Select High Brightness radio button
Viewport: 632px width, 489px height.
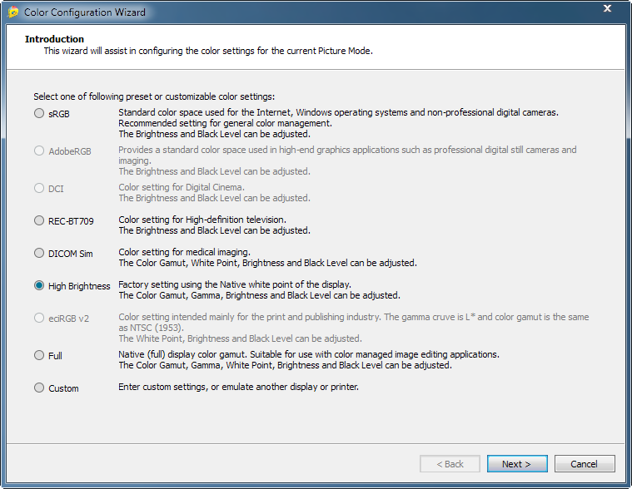(39, 285)
